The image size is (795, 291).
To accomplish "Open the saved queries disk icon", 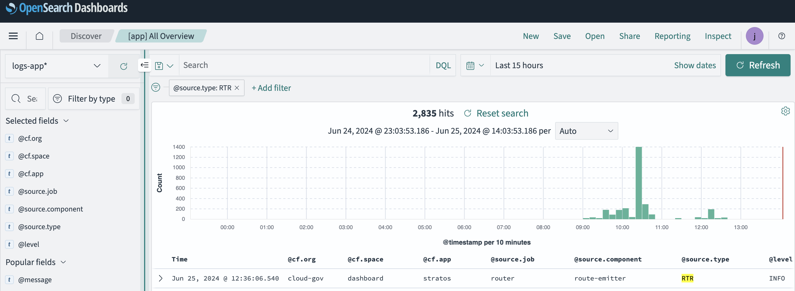I will (164, 66).
